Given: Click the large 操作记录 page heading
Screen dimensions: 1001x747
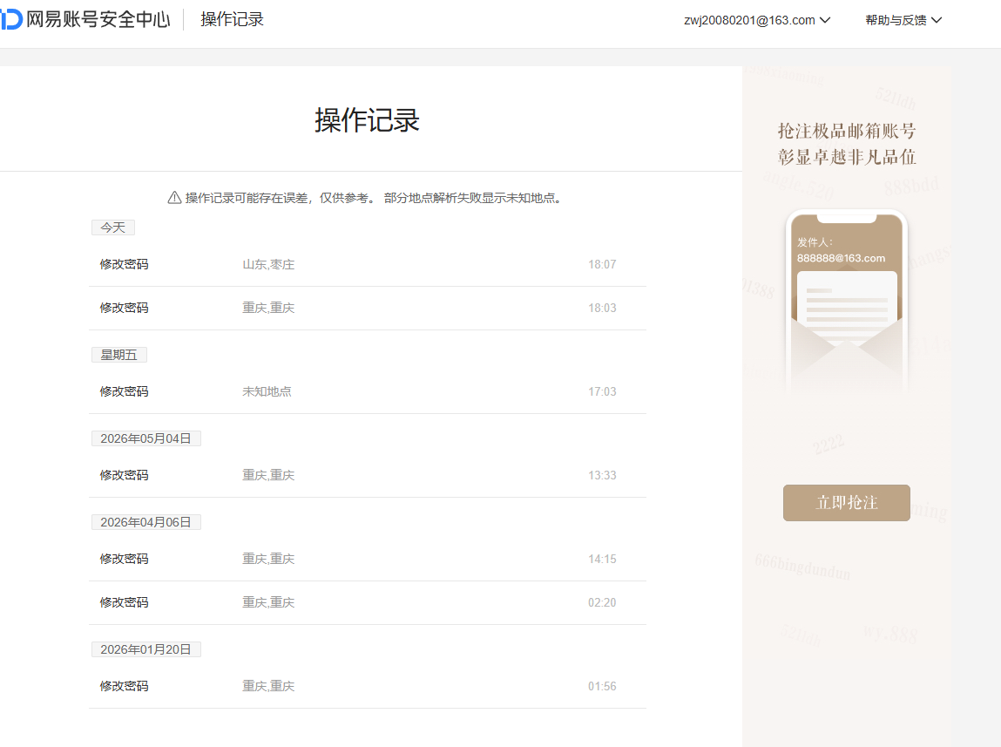Looking at the screenshot, I should coord(367,120).
